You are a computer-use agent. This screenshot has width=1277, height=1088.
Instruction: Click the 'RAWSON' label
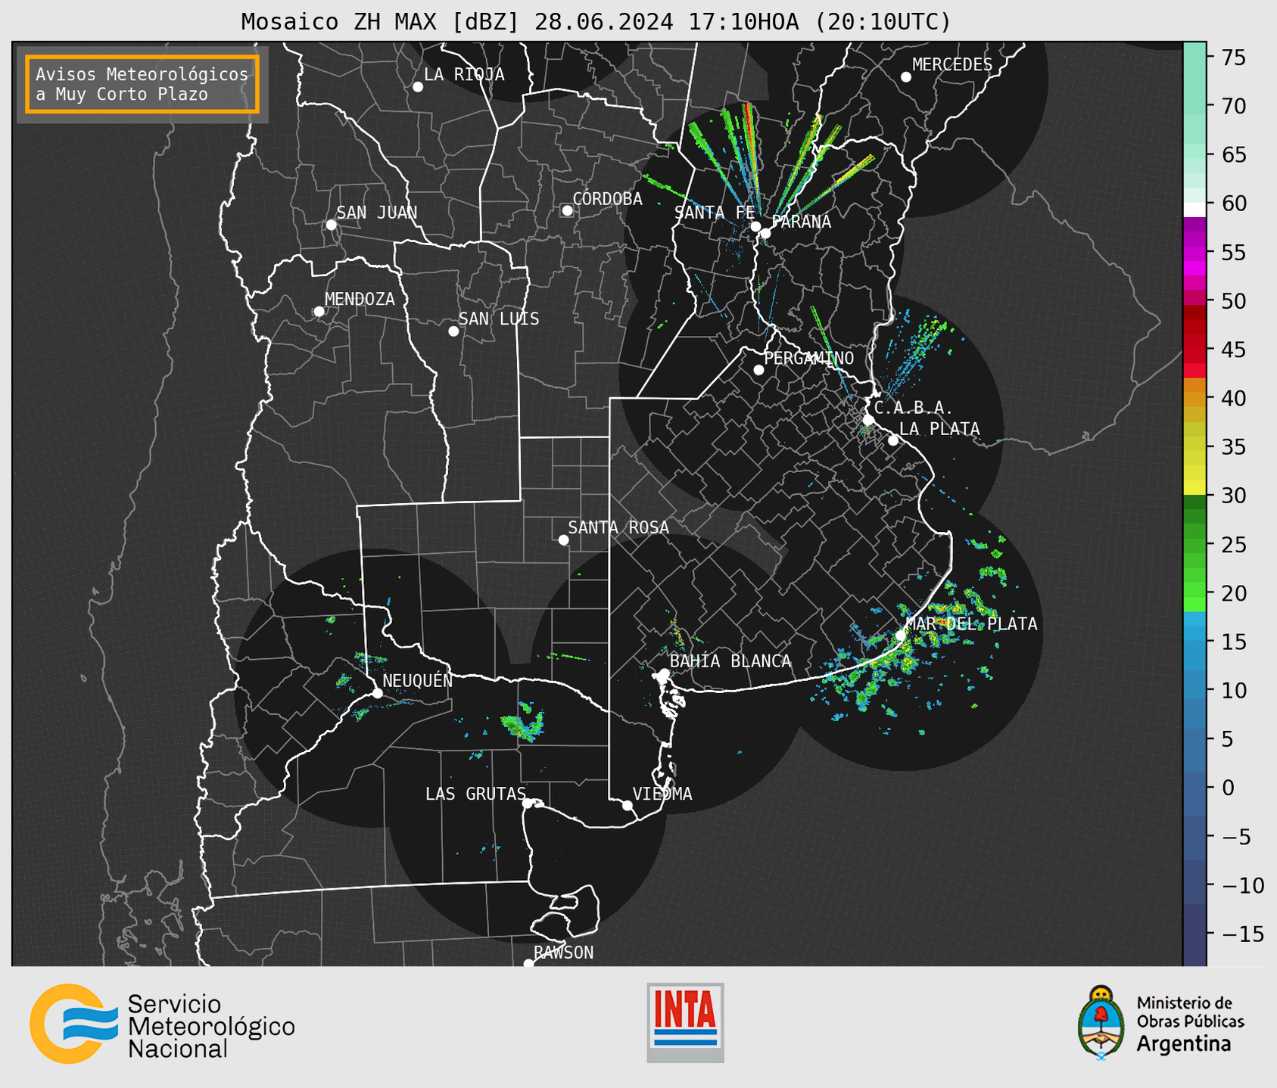(x=564, y=953)
